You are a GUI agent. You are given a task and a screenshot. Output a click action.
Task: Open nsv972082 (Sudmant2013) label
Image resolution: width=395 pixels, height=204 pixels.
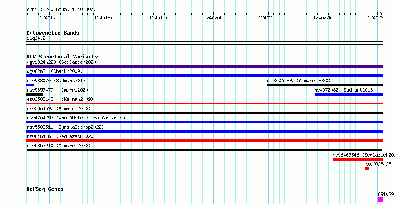[345, 90]
